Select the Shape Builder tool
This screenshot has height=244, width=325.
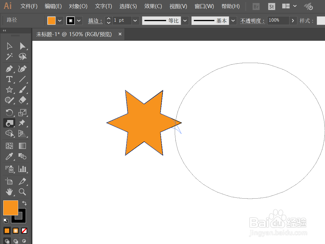click(9, 133)
